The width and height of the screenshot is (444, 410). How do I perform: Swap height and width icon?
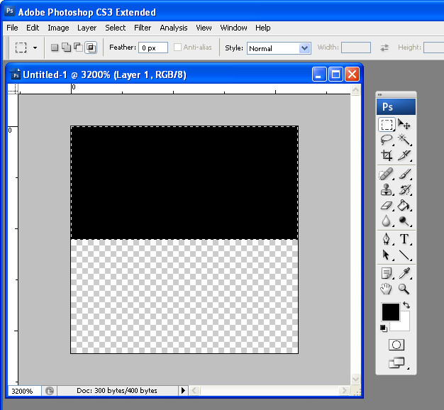(384, 48)
